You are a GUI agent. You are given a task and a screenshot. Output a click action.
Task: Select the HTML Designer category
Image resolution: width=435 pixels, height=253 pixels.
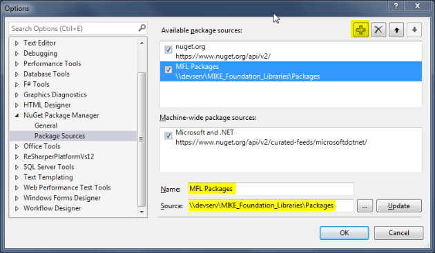pos(47,105)
